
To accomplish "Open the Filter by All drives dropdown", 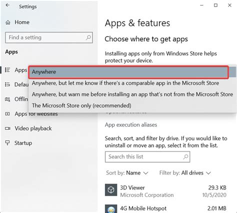I will [x=185, y=173].
